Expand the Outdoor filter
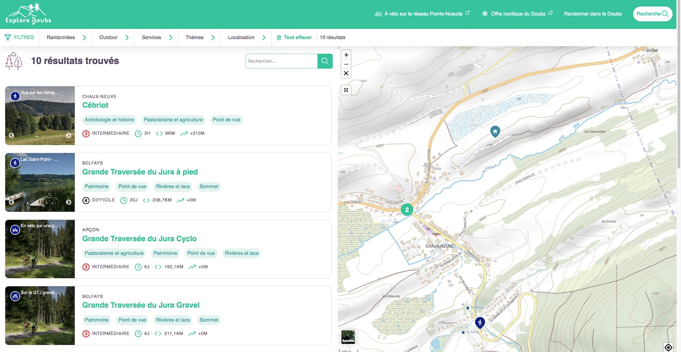The height and width of the screenshot is (352, 681). click(x=114, y=37)
